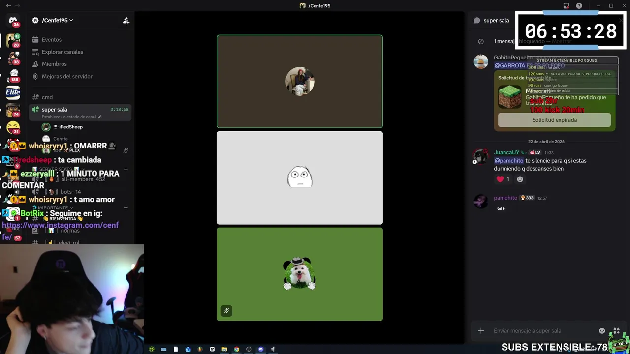Screen dimensions: 630x354
Task: Click the date divider 22 de abril de 2026
Action: coord(546,142)
